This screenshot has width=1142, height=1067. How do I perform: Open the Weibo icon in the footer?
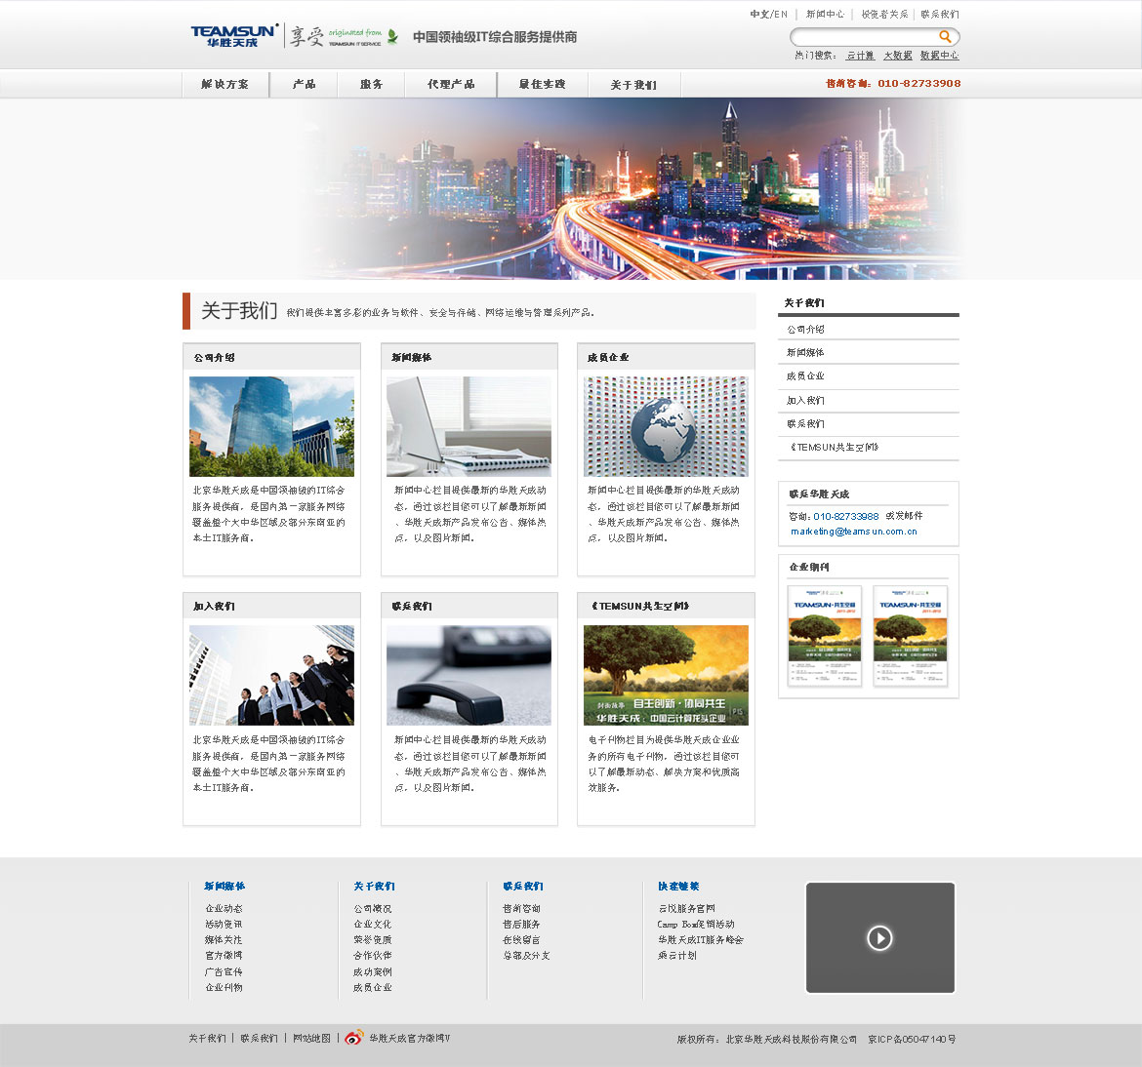[x=354, y=1038]
